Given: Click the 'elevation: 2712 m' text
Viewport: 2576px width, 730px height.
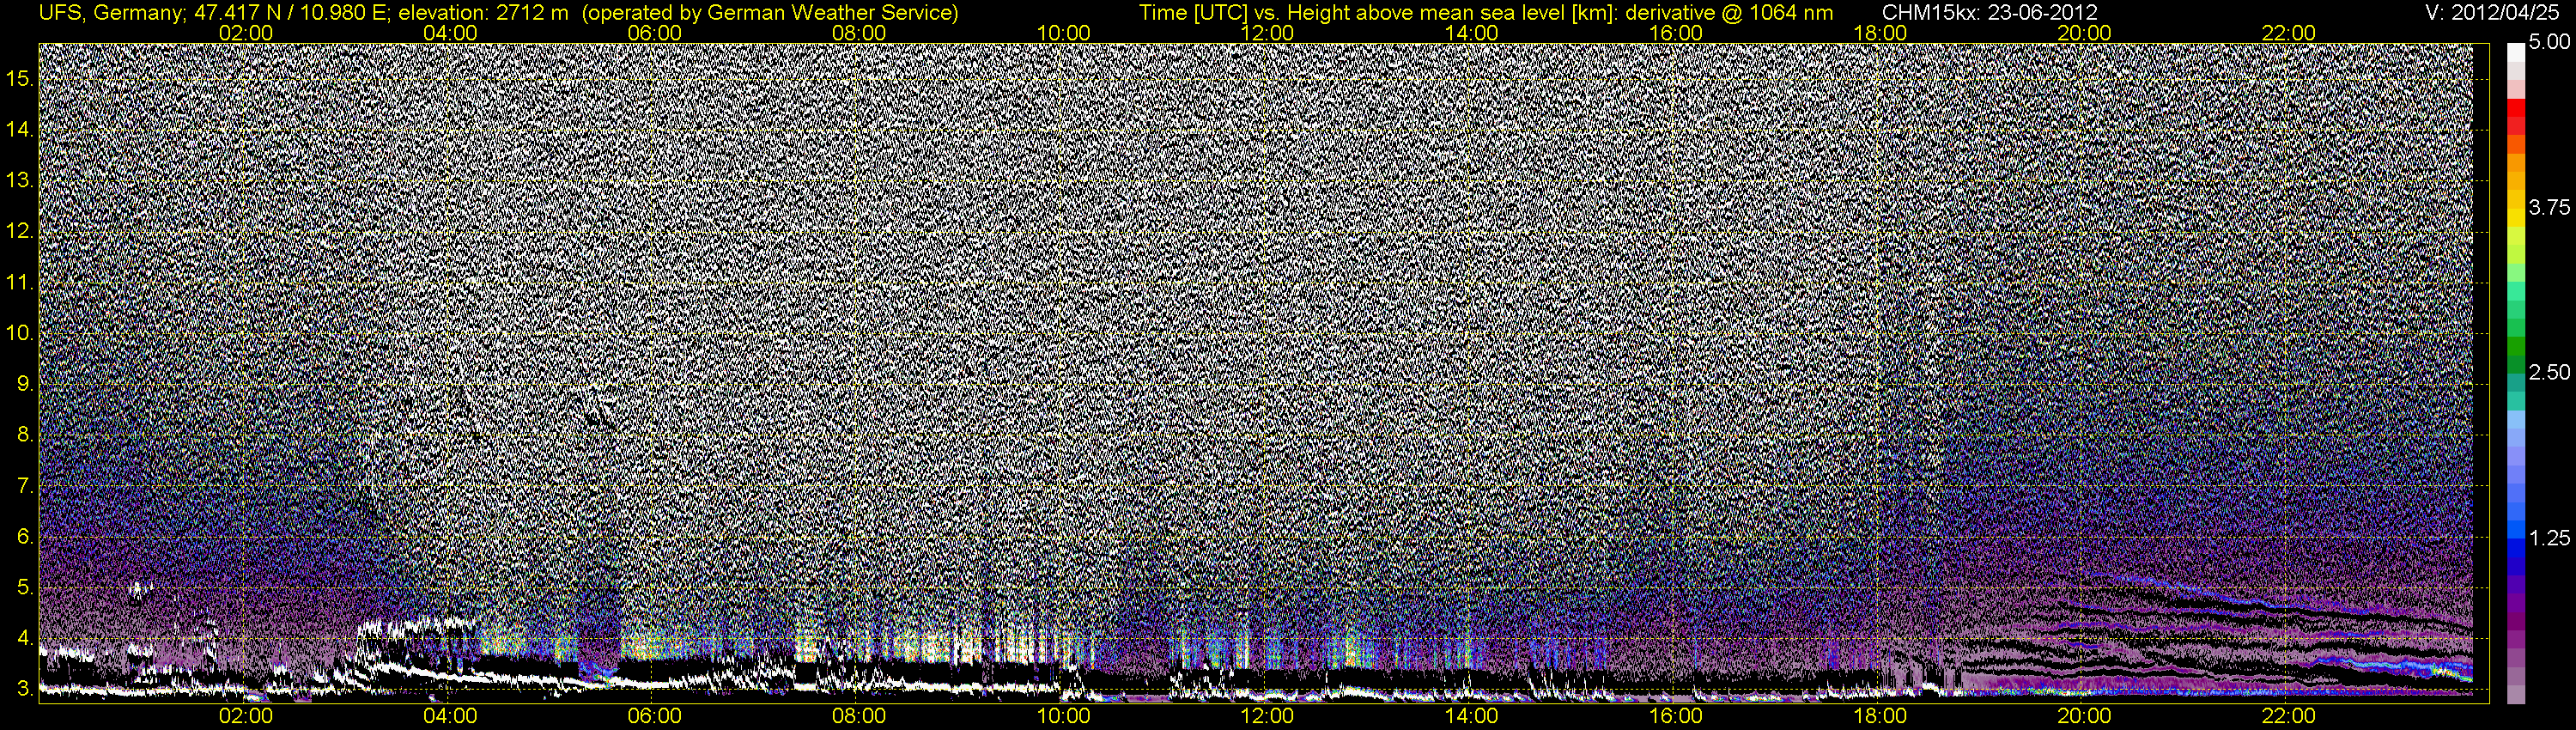Looking at the screenshot, I should pyautogui.click(x=484, y=12).
